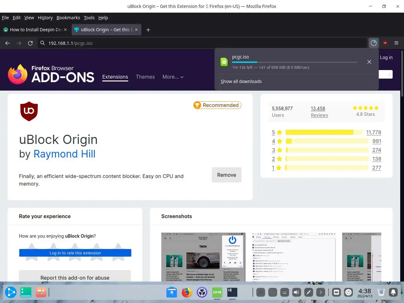Click the Remove button for uBlock Origin
This screenshot has height=303, width=404.
[x=227, y=175]
